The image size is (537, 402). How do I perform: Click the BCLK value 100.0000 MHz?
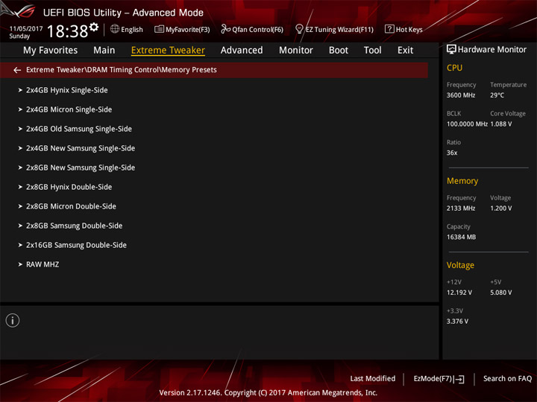(467, 124)
